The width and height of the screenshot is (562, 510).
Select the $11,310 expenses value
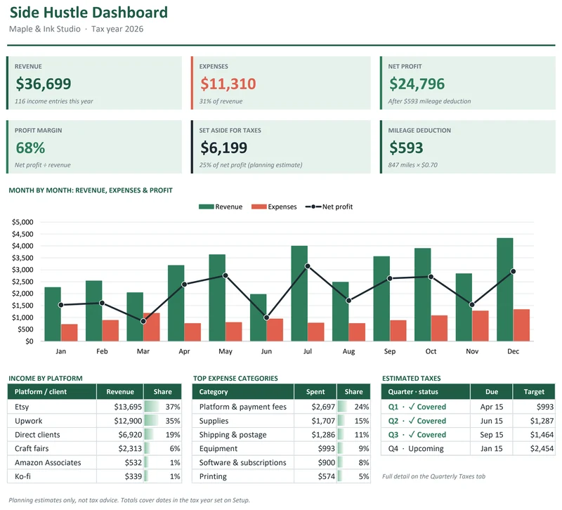coord(228,84)
